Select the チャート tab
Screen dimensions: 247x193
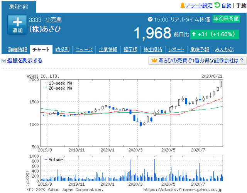point(41,50)
